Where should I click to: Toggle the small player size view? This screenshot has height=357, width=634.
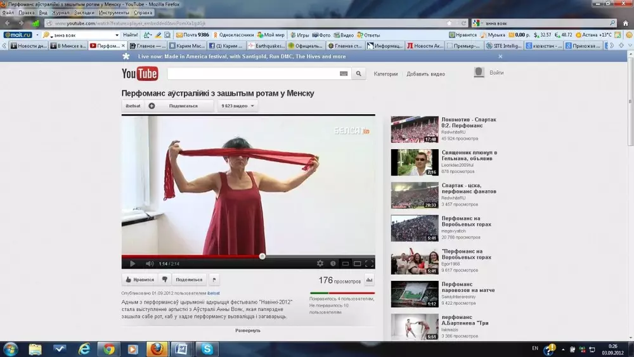[346, 263]
